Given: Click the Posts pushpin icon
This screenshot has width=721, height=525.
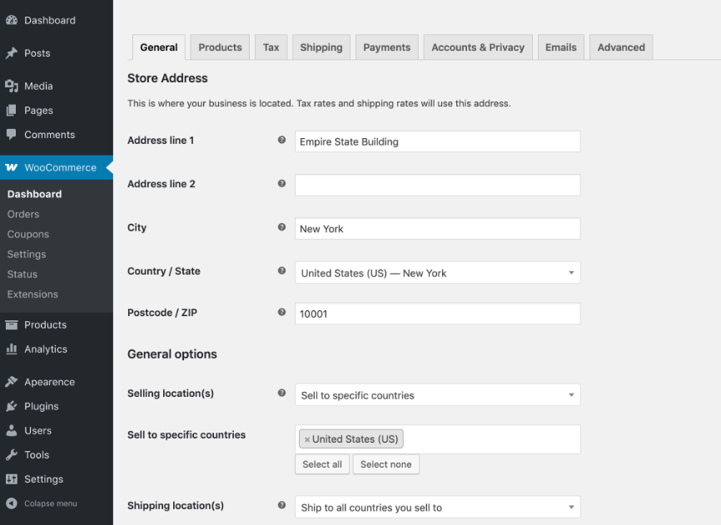Looking at the screenshot, I should coord(12,53).
